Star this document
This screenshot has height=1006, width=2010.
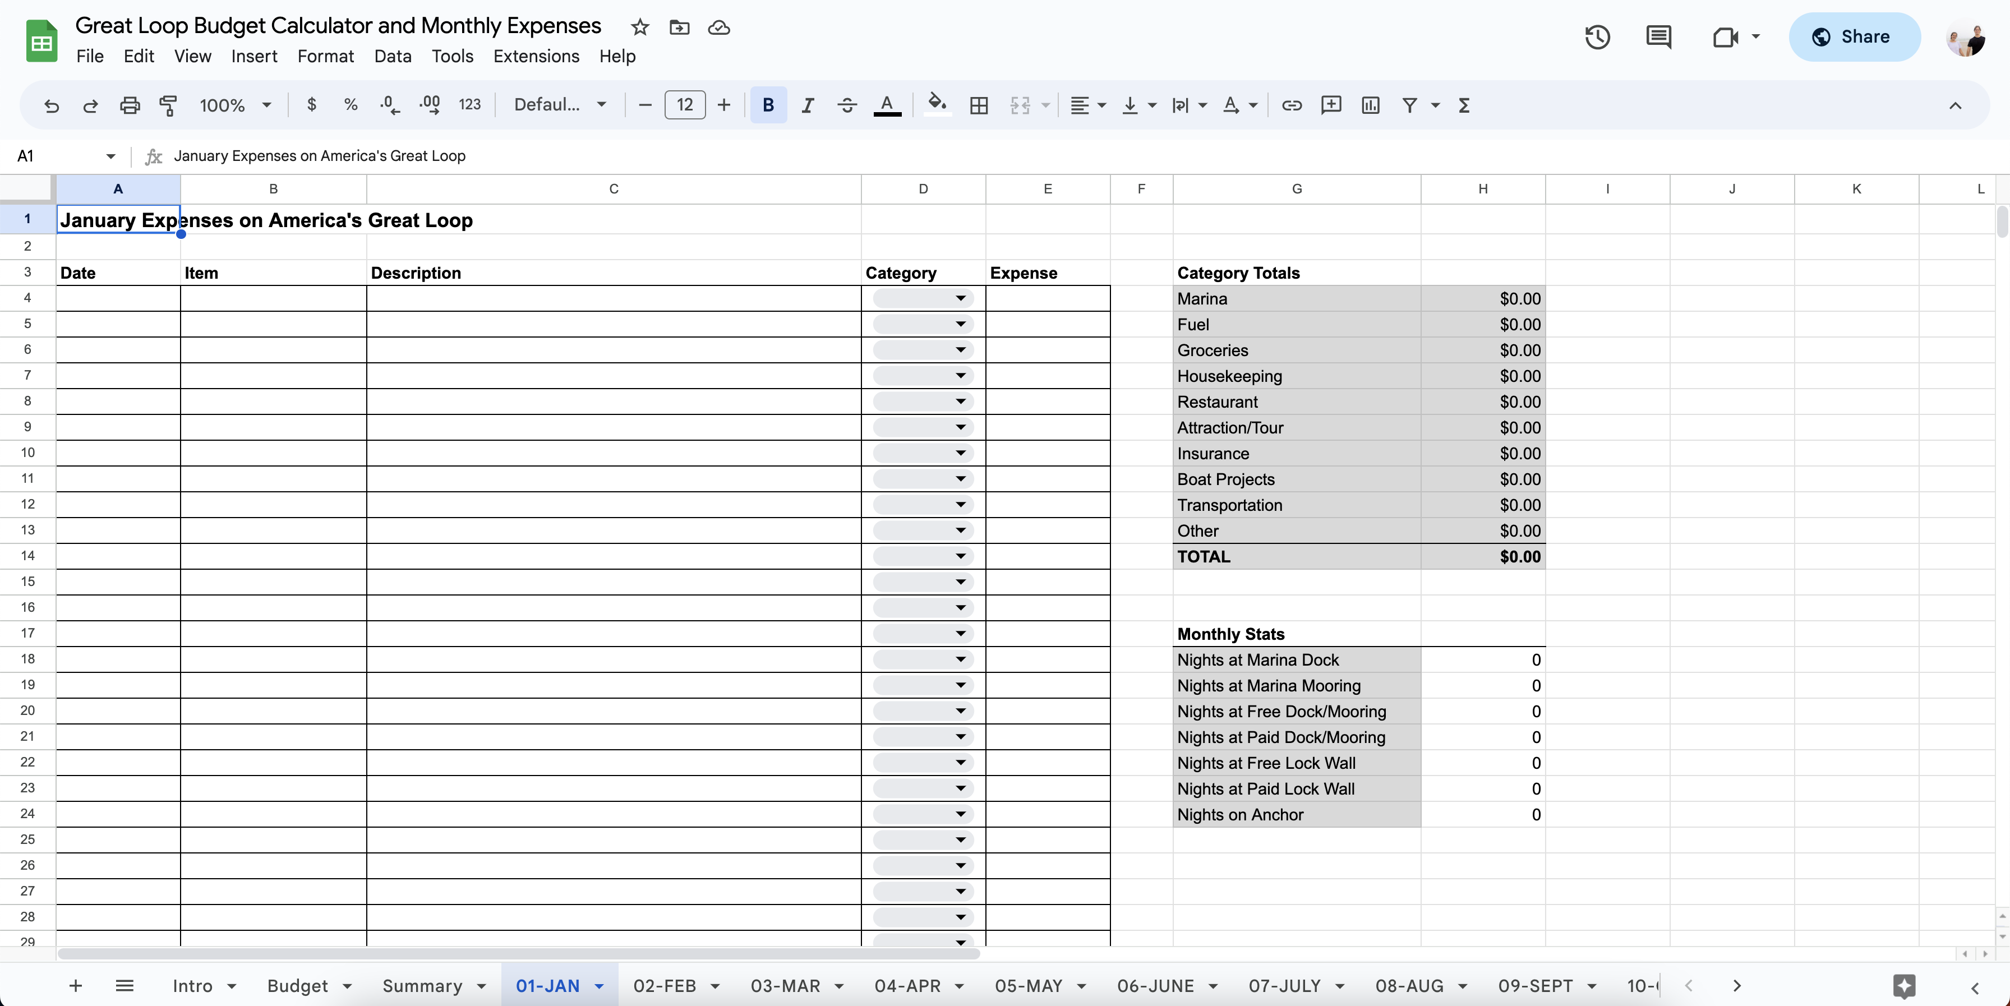(640, 27)
